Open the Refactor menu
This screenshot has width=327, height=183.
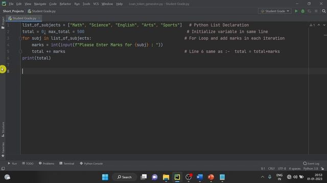tap(65, 4)
